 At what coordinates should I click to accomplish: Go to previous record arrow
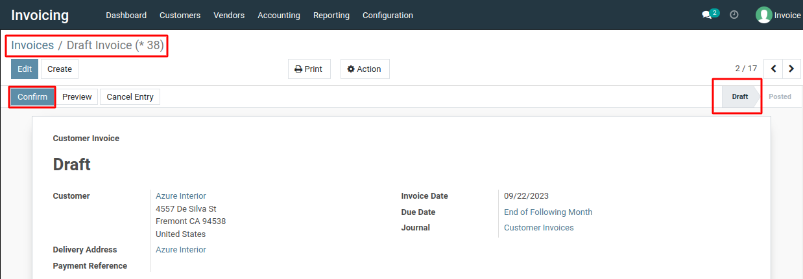tap(773, 69)
